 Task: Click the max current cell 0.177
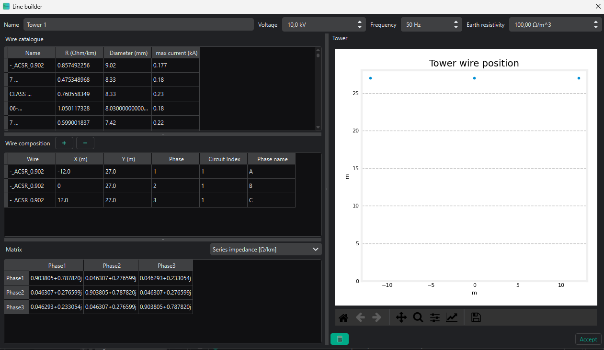176,66
